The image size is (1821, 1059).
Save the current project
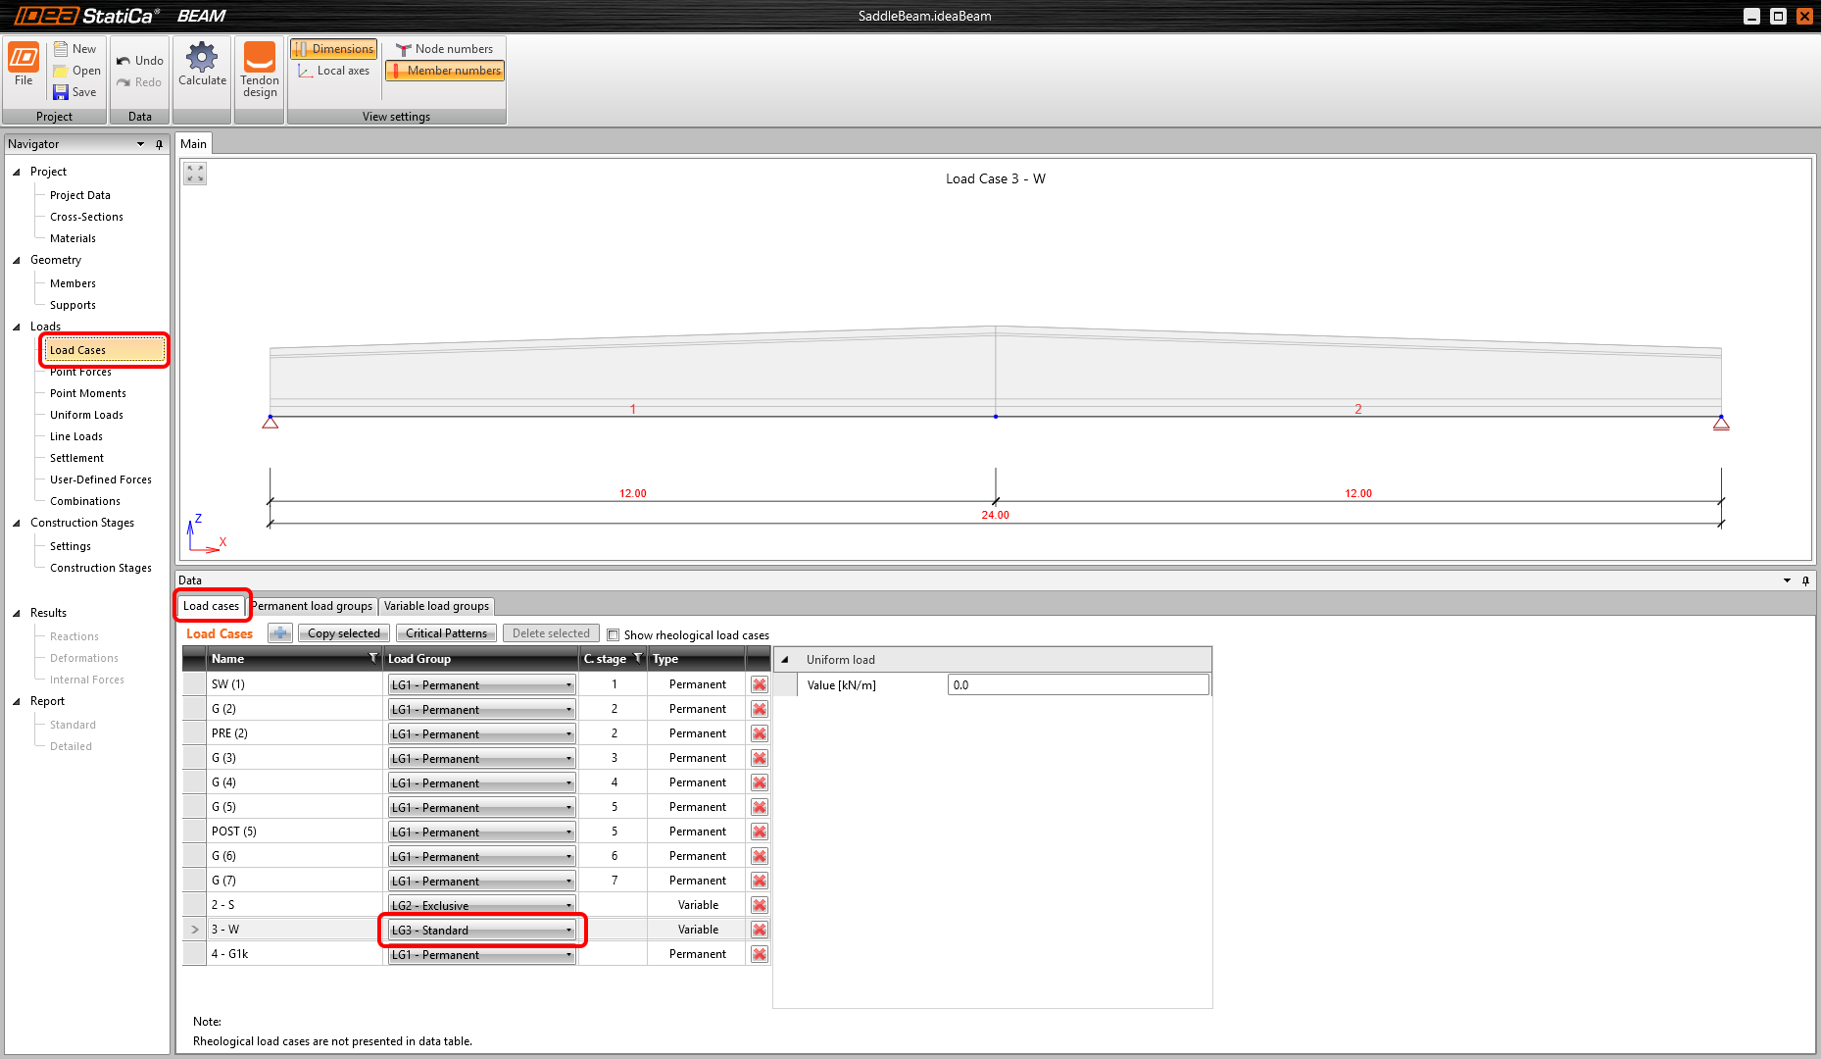point(75,92)
